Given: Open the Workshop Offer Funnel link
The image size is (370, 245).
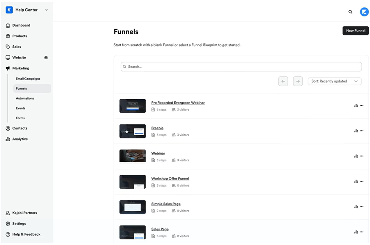Looking at the screenshot, I should (x=170, y=178).
